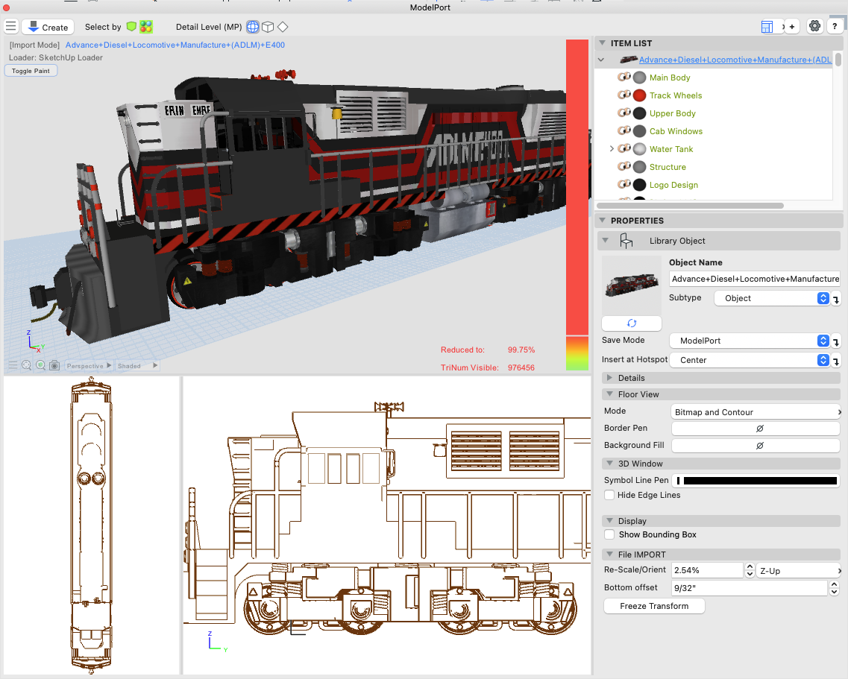Enable the Hide Edge Lines checkbox
The height and width of the screenshot is (679, 848).
[x=609, y=495]
